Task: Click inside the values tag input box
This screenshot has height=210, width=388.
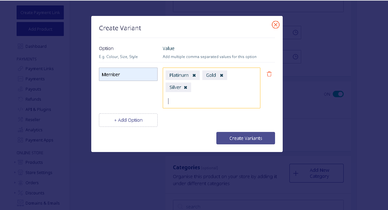Action: click(x=212, y=101)
